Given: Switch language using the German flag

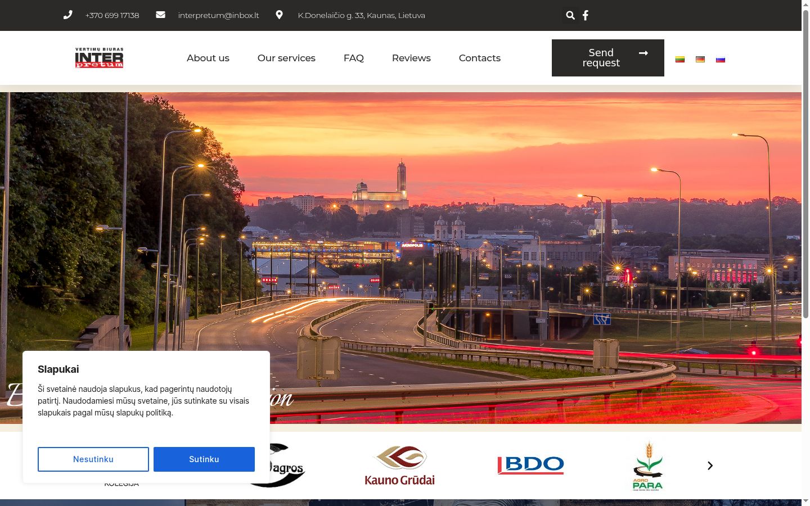Looking at the screenshot, I should [x=700, y=59].
